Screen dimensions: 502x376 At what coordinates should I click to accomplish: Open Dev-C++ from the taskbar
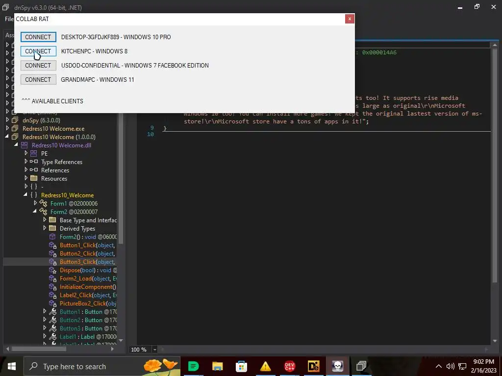[x=289, y=366]
